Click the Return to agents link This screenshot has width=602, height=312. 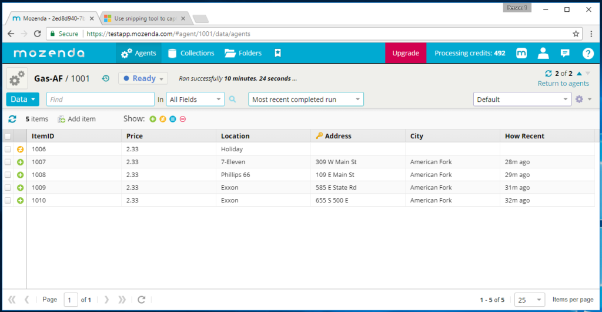tap(563, 84)
